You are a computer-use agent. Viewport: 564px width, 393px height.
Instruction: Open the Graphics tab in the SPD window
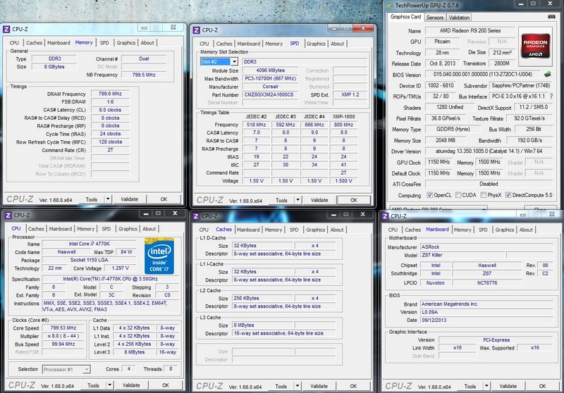(x=316, y=44)
